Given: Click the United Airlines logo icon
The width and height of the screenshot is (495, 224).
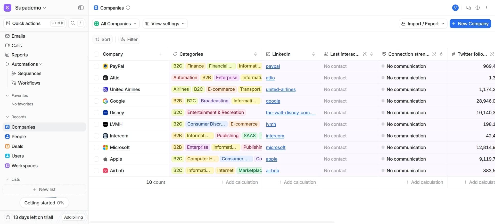Looking at the screenshot, I should click(105, 89).
